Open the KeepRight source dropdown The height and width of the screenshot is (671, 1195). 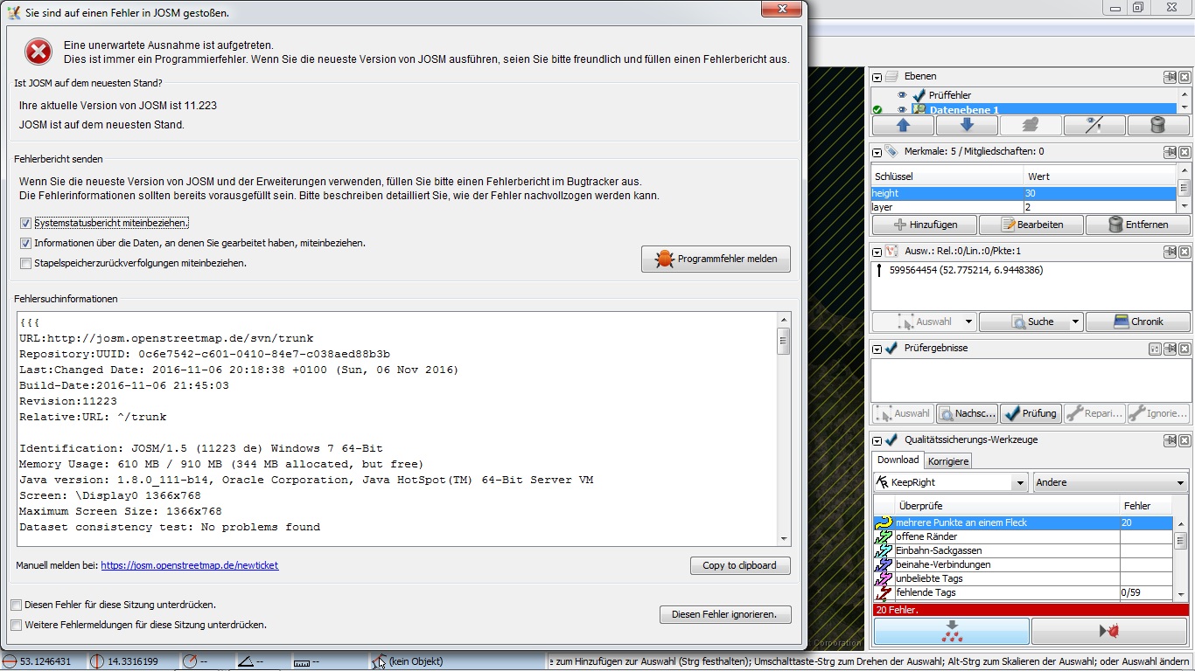click(x=1019, y=482)
